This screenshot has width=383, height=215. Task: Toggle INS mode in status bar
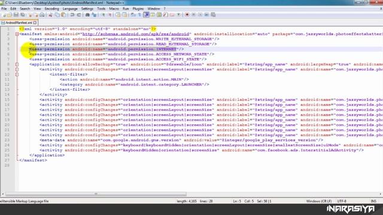pyautogui.click(x=373, y=201)
